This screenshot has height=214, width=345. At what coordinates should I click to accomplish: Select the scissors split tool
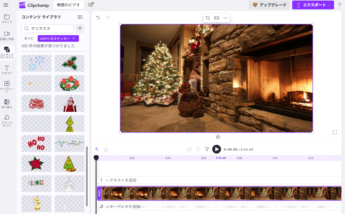click(106, 149)
